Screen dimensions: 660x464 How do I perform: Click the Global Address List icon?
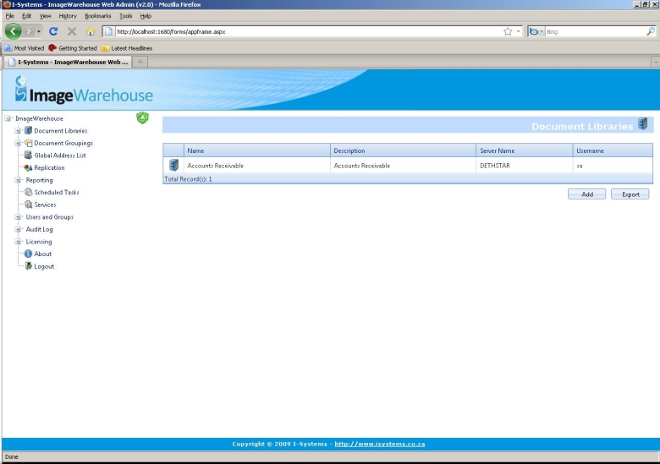[x=28, y=155]
